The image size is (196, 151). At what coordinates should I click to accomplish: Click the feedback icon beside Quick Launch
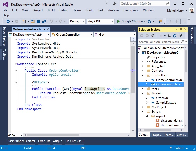pos(115,3)
